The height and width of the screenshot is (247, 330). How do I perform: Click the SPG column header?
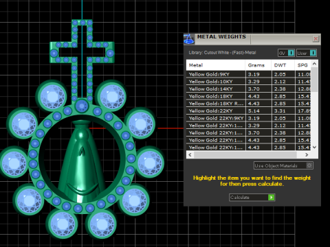click(x=302, y=65)
